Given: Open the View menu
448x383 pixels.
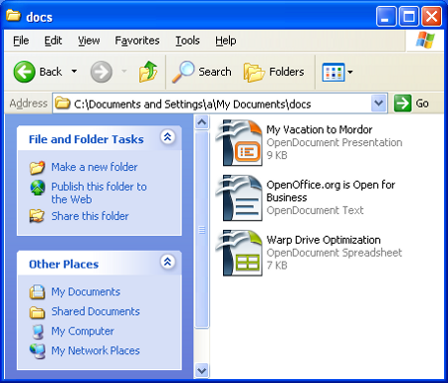Looking at the screenshot, I should (89, 41).
